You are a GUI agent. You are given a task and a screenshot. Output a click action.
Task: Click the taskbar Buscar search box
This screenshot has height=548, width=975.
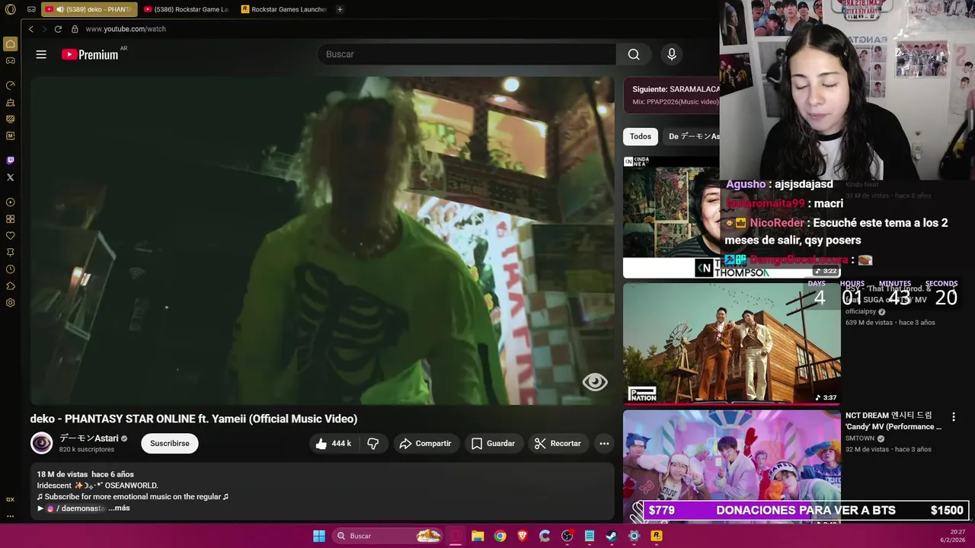388,536
